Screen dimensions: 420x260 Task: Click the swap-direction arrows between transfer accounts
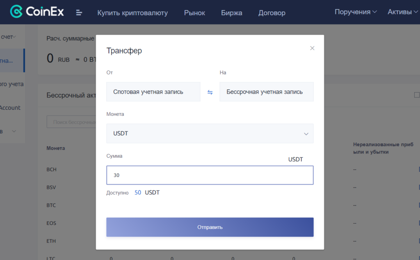click(210, 92)
